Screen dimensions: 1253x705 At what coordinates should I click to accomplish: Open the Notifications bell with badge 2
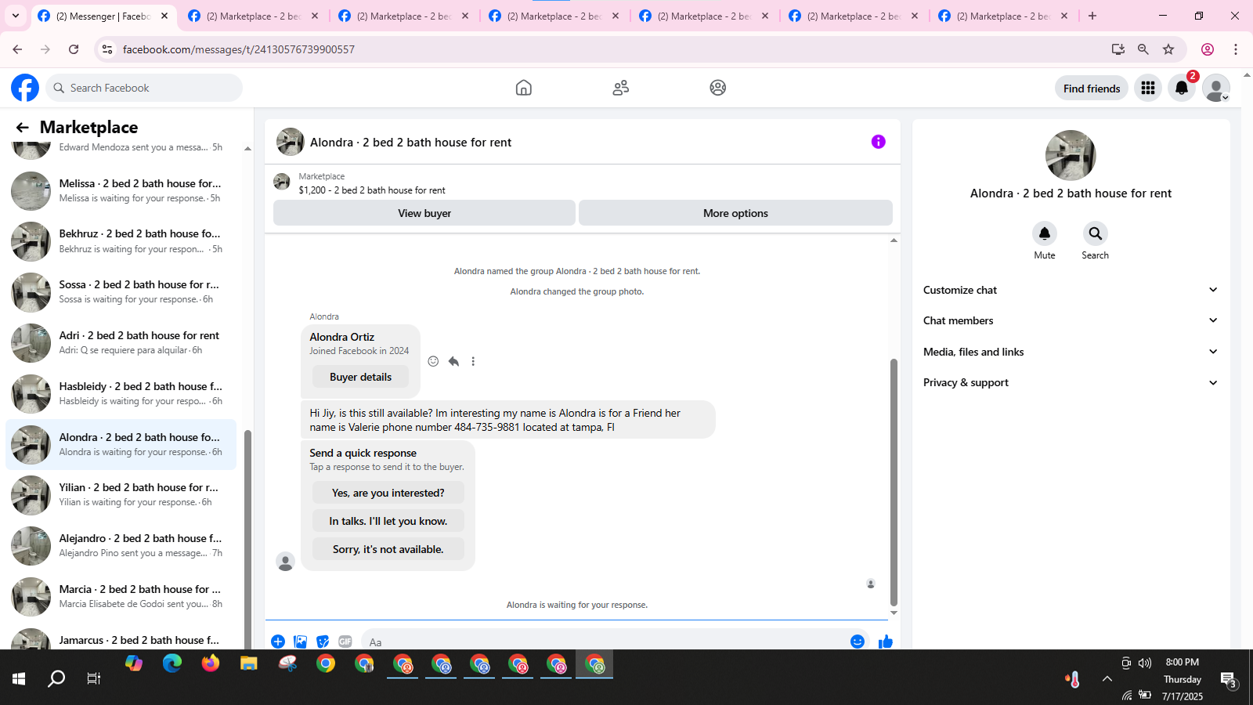click(1182, 89)
